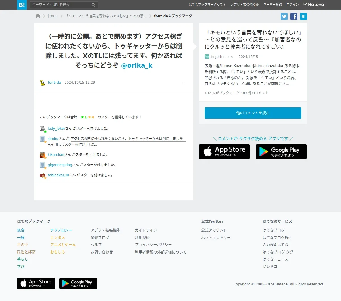The width and height of the screenshot is (341, 301).
Task: Click the yellow star count ★4
Action: [x=91, y=117]
